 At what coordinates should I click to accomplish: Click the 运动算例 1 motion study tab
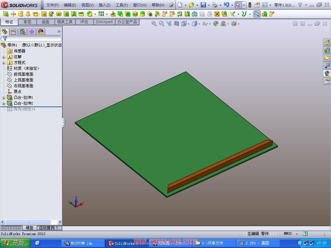(x=48, y=228)
